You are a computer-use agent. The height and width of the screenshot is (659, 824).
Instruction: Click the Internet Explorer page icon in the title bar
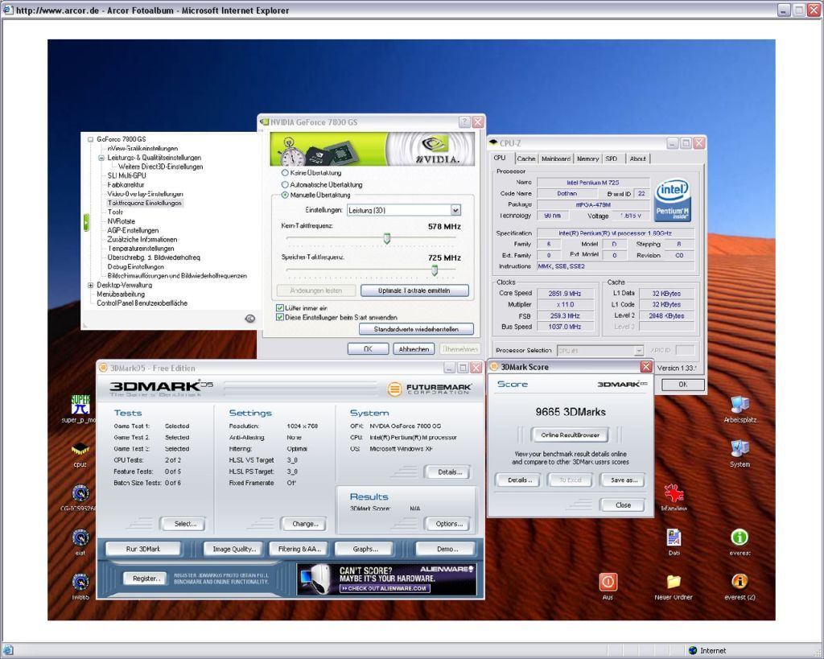click(8, 10)
